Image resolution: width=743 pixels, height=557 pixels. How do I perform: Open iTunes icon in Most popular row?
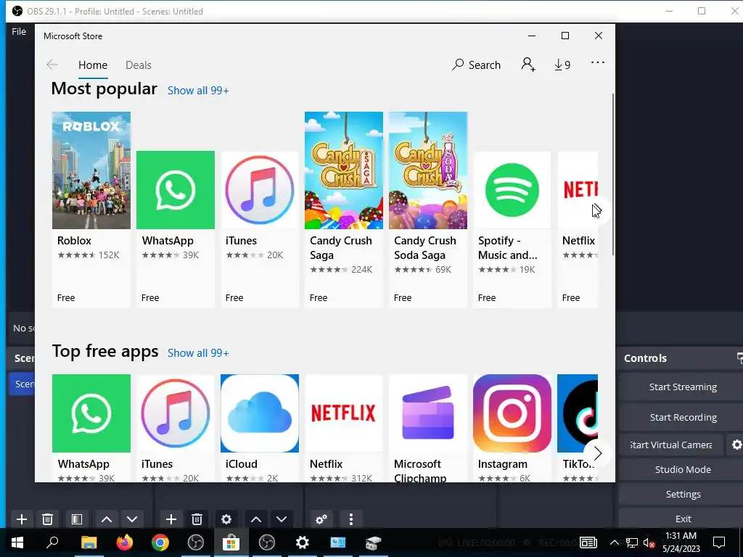coord(260,190)
